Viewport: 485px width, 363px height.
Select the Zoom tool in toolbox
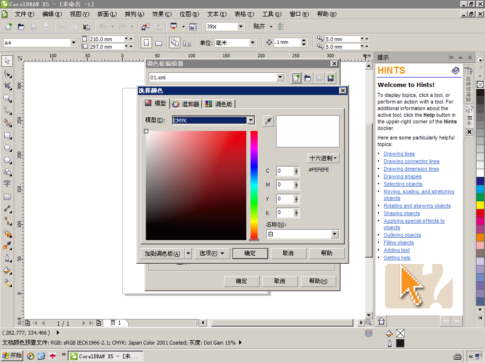tap(7, 98)
